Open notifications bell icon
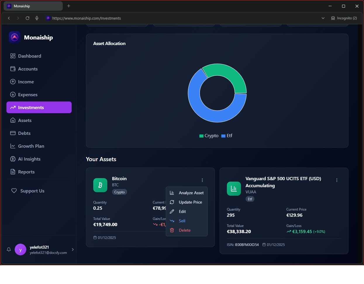This screenshot has width=364, height=284. (x=9, y=249)
